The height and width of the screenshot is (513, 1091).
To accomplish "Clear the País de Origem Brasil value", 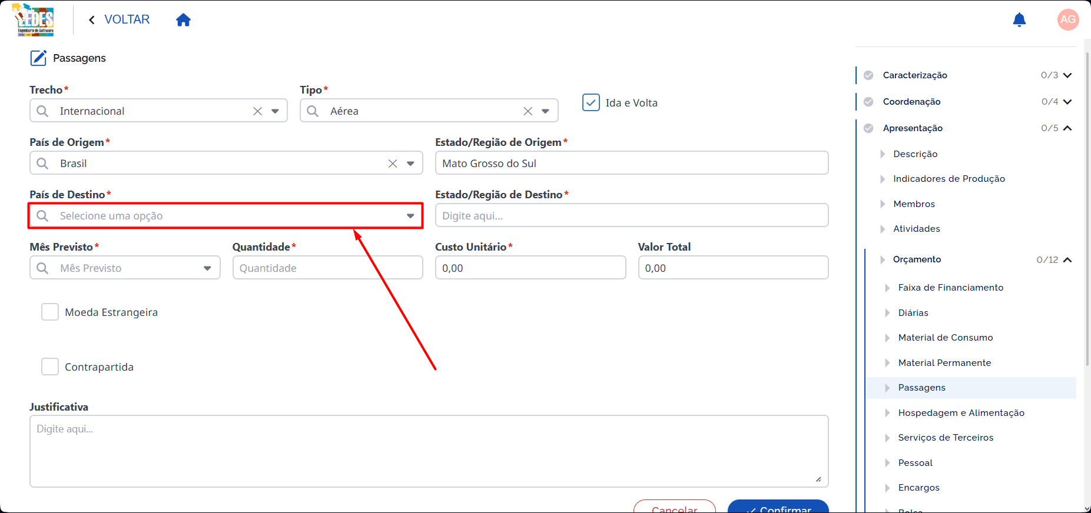I will pyautogui.click(x=393, y=164).
